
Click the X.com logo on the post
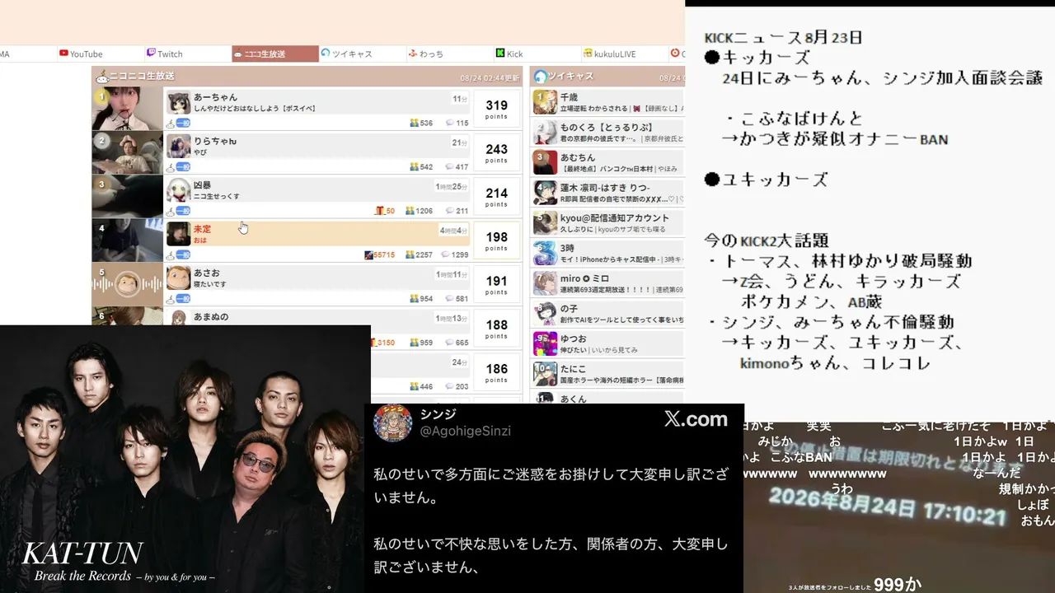click(696, 419)
